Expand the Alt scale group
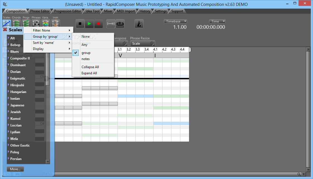The image size is (313, 179). tap(8, 38)
